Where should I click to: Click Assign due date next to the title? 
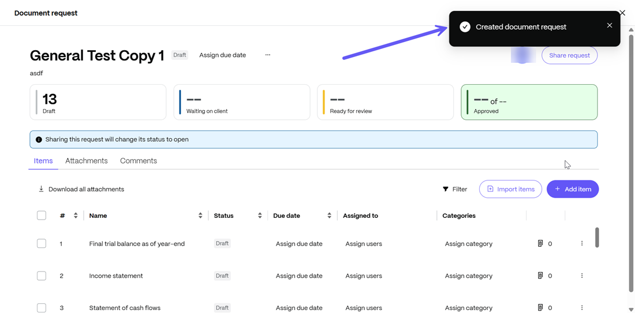[x=222, y=55]
